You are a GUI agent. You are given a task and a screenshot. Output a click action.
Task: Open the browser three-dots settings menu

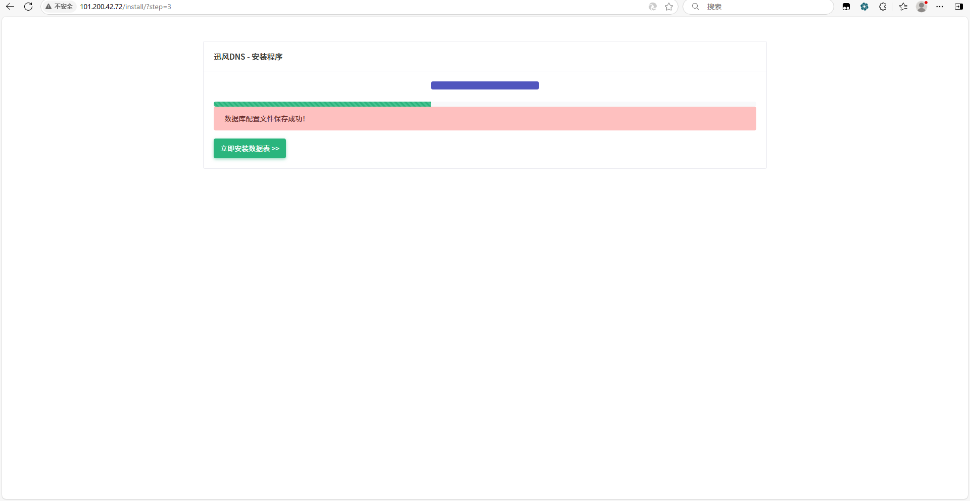940,7
